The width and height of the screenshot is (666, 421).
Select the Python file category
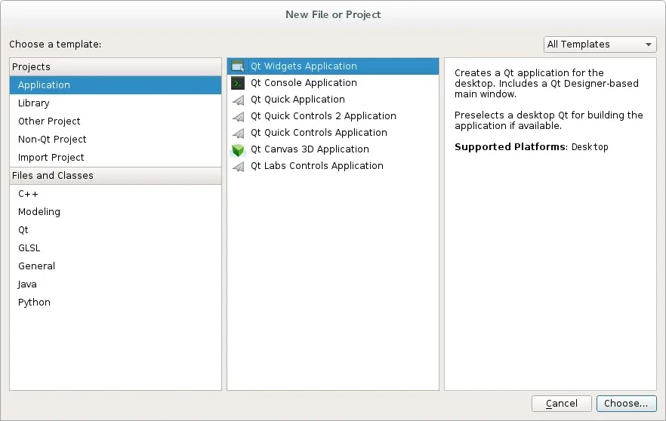tap(35, 303)
